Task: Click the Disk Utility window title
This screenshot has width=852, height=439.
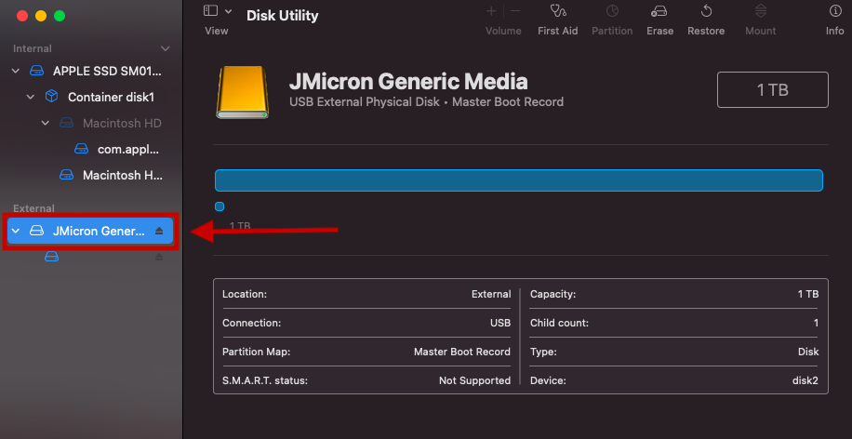Action: (x=283, y=16)
